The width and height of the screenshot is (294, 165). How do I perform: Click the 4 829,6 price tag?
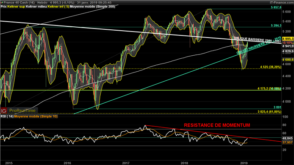point(288,51)
